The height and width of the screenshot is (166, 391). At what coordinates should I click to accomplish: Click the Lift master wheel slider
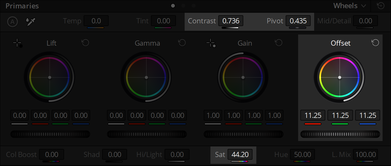[x=50, y=134]
